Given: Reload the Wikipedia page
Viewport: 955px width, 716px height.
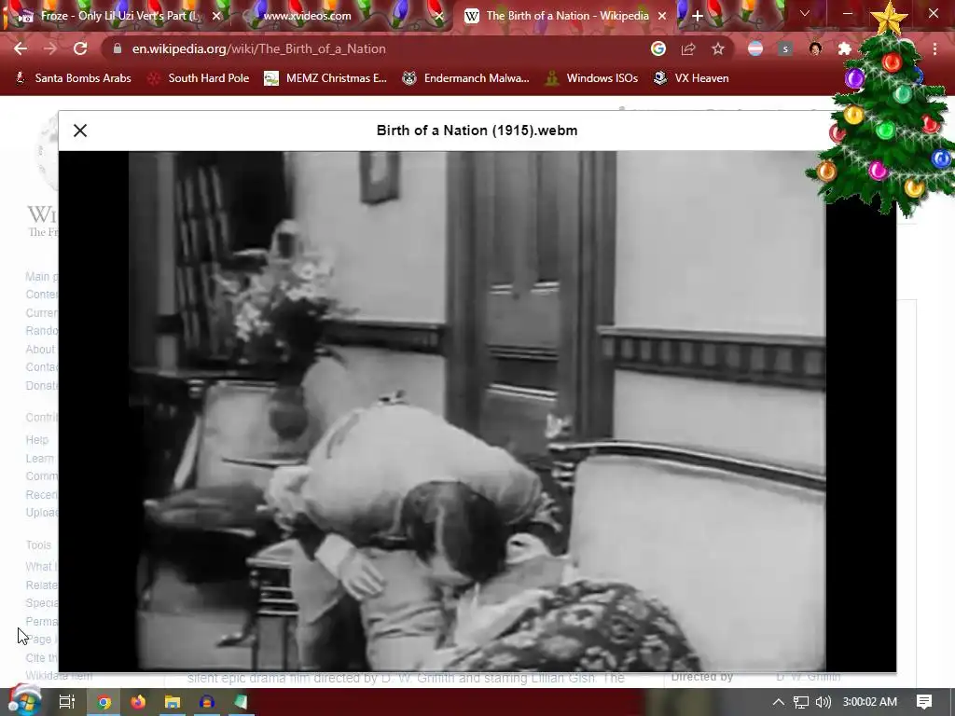Looking at the screenshot, I should click(80, 48).
